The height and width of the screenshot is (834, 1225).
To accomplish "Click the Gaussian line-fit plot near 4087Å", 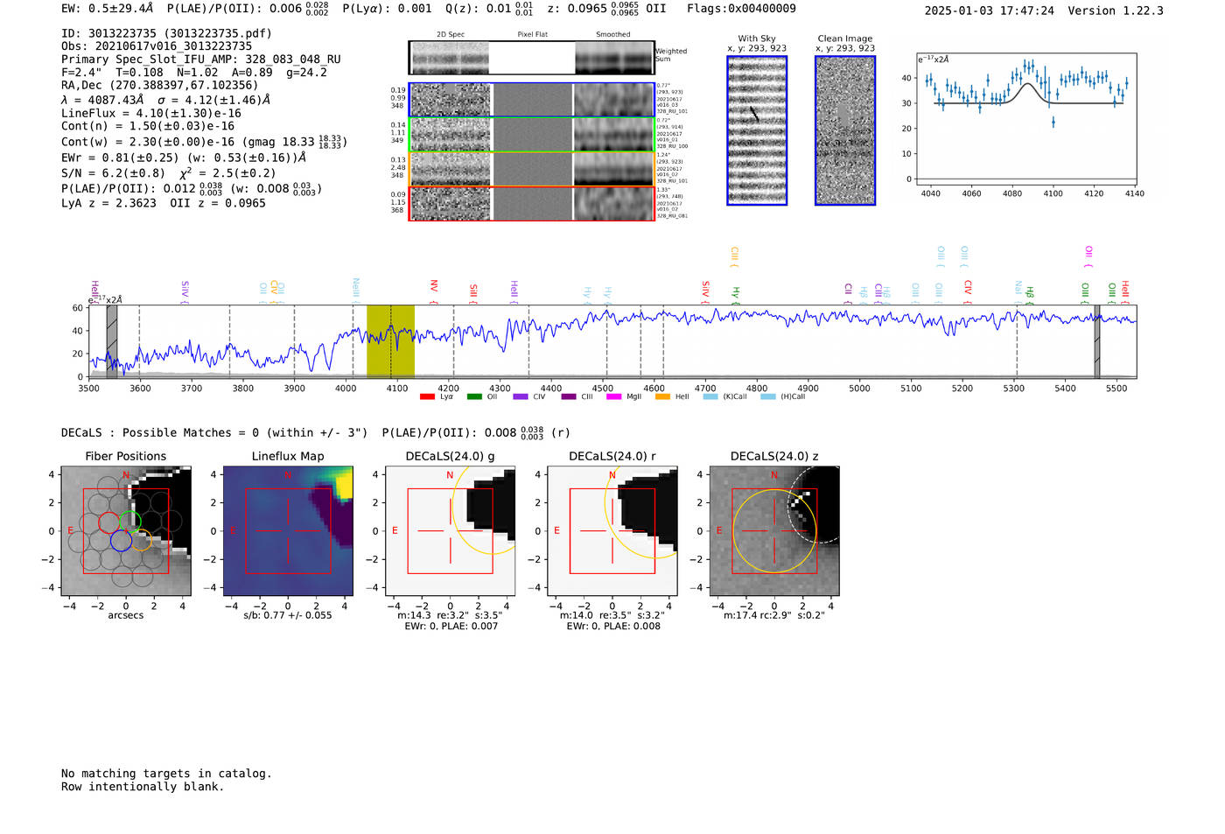I will coord(1025,119).
